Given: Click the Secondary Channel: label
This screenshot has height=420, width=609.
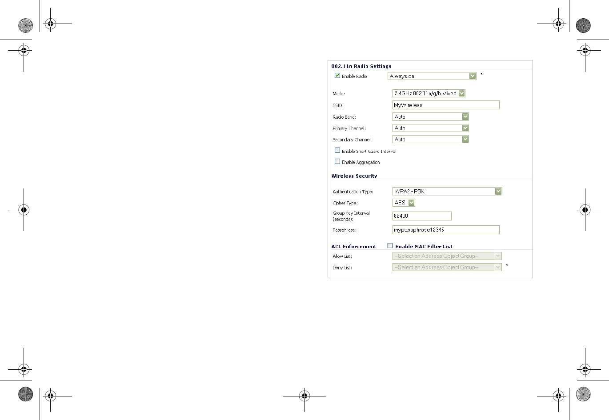Looking at the screenshot, I should tap(352, 140).
